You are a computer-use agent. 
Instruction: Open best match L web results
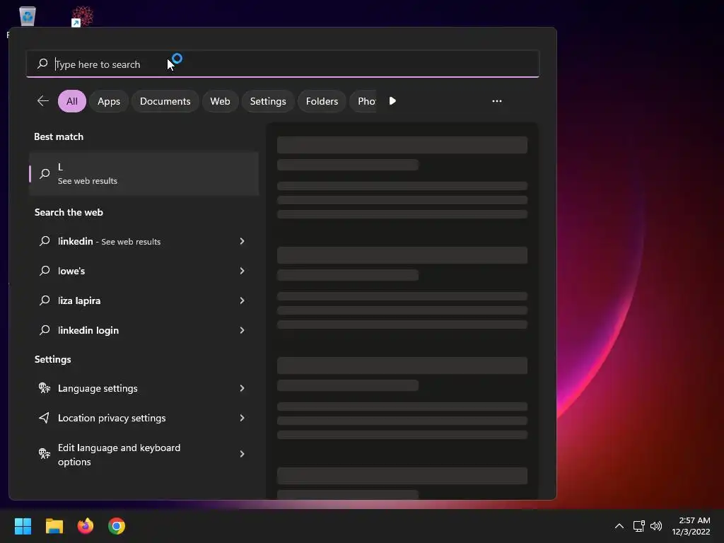pos(144,174)
